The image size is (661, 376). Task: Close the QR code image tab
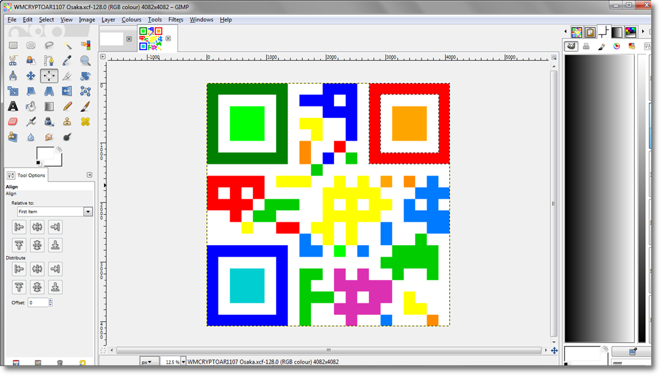[x=168, y=39]
